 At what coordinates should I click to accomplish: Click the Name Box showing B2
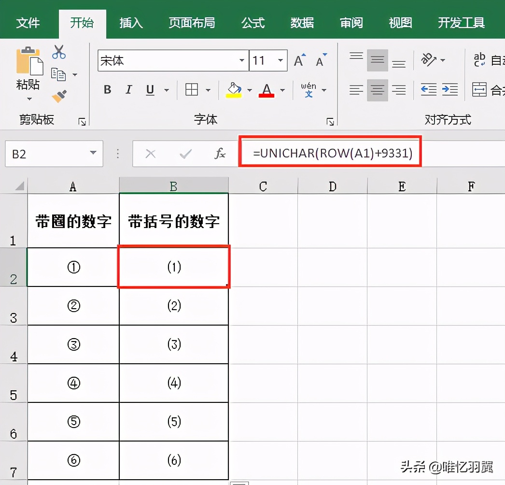coord(54,154)
